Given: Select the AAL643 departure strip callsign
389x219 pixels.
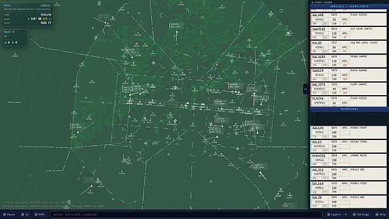Looking at the screenshot, I should pos(318,128).
